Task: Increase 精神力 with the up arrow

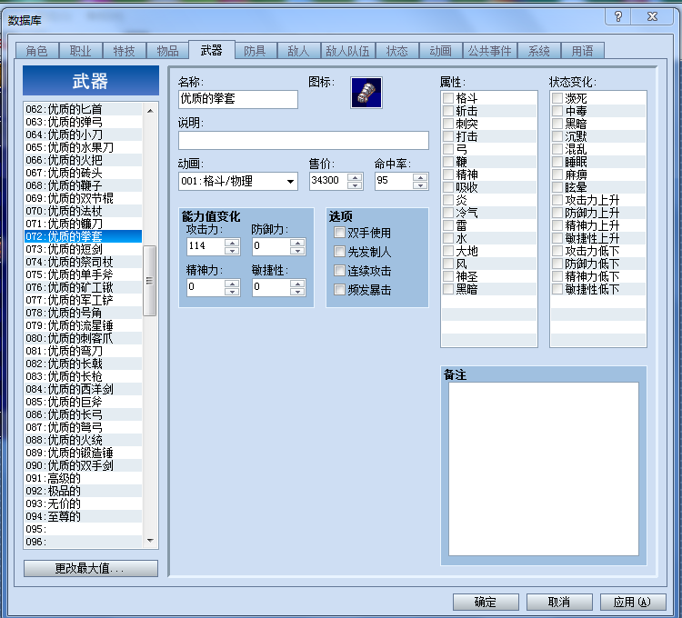Action: [232, 284]
